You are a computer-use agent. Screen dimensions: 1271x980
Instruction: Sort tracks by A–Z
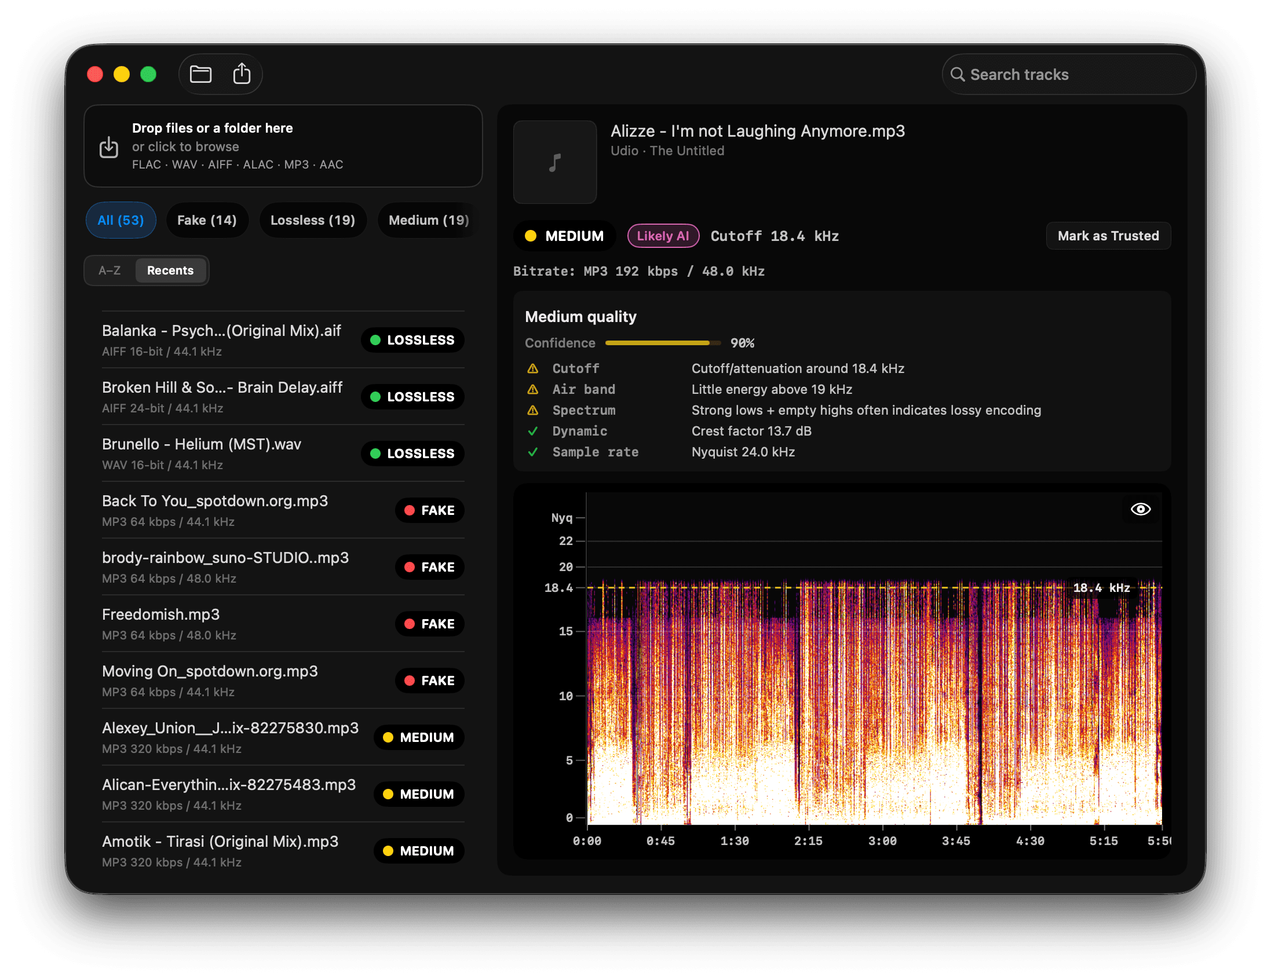point(109,270)
